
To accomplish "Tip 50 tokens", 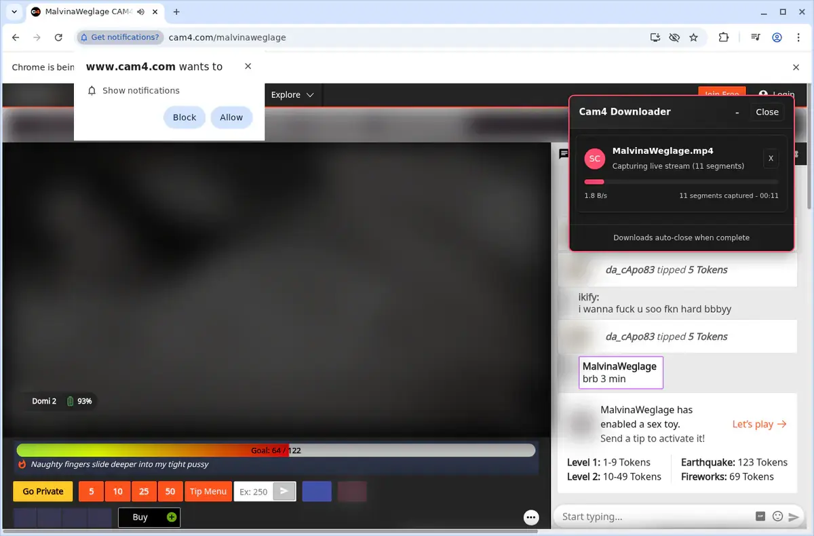I will pyautogui.click(x=170, y=491).
